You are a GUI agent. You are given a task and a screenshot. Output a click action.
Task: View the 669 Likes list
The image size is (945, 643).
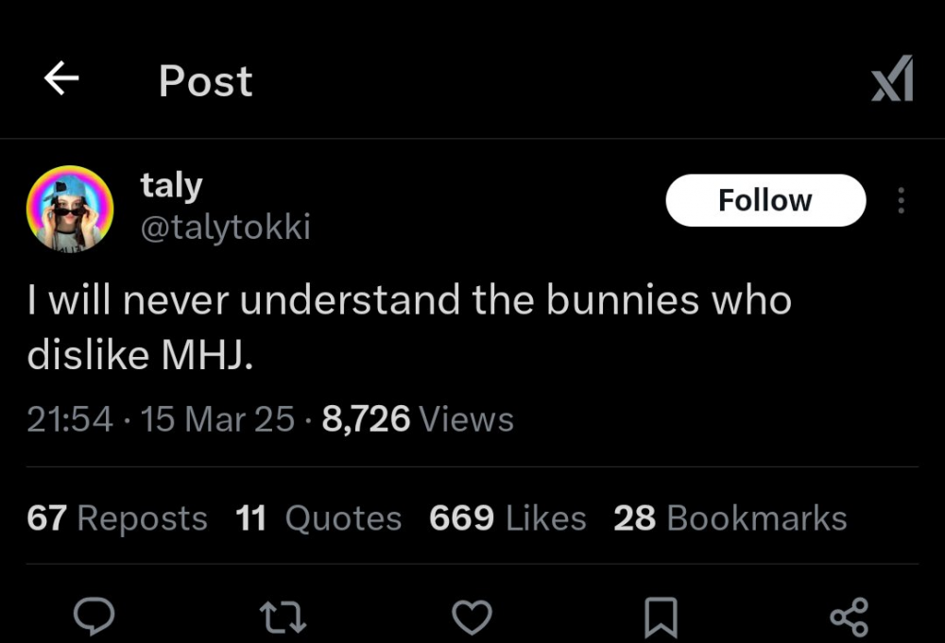(x=507, y=517)
